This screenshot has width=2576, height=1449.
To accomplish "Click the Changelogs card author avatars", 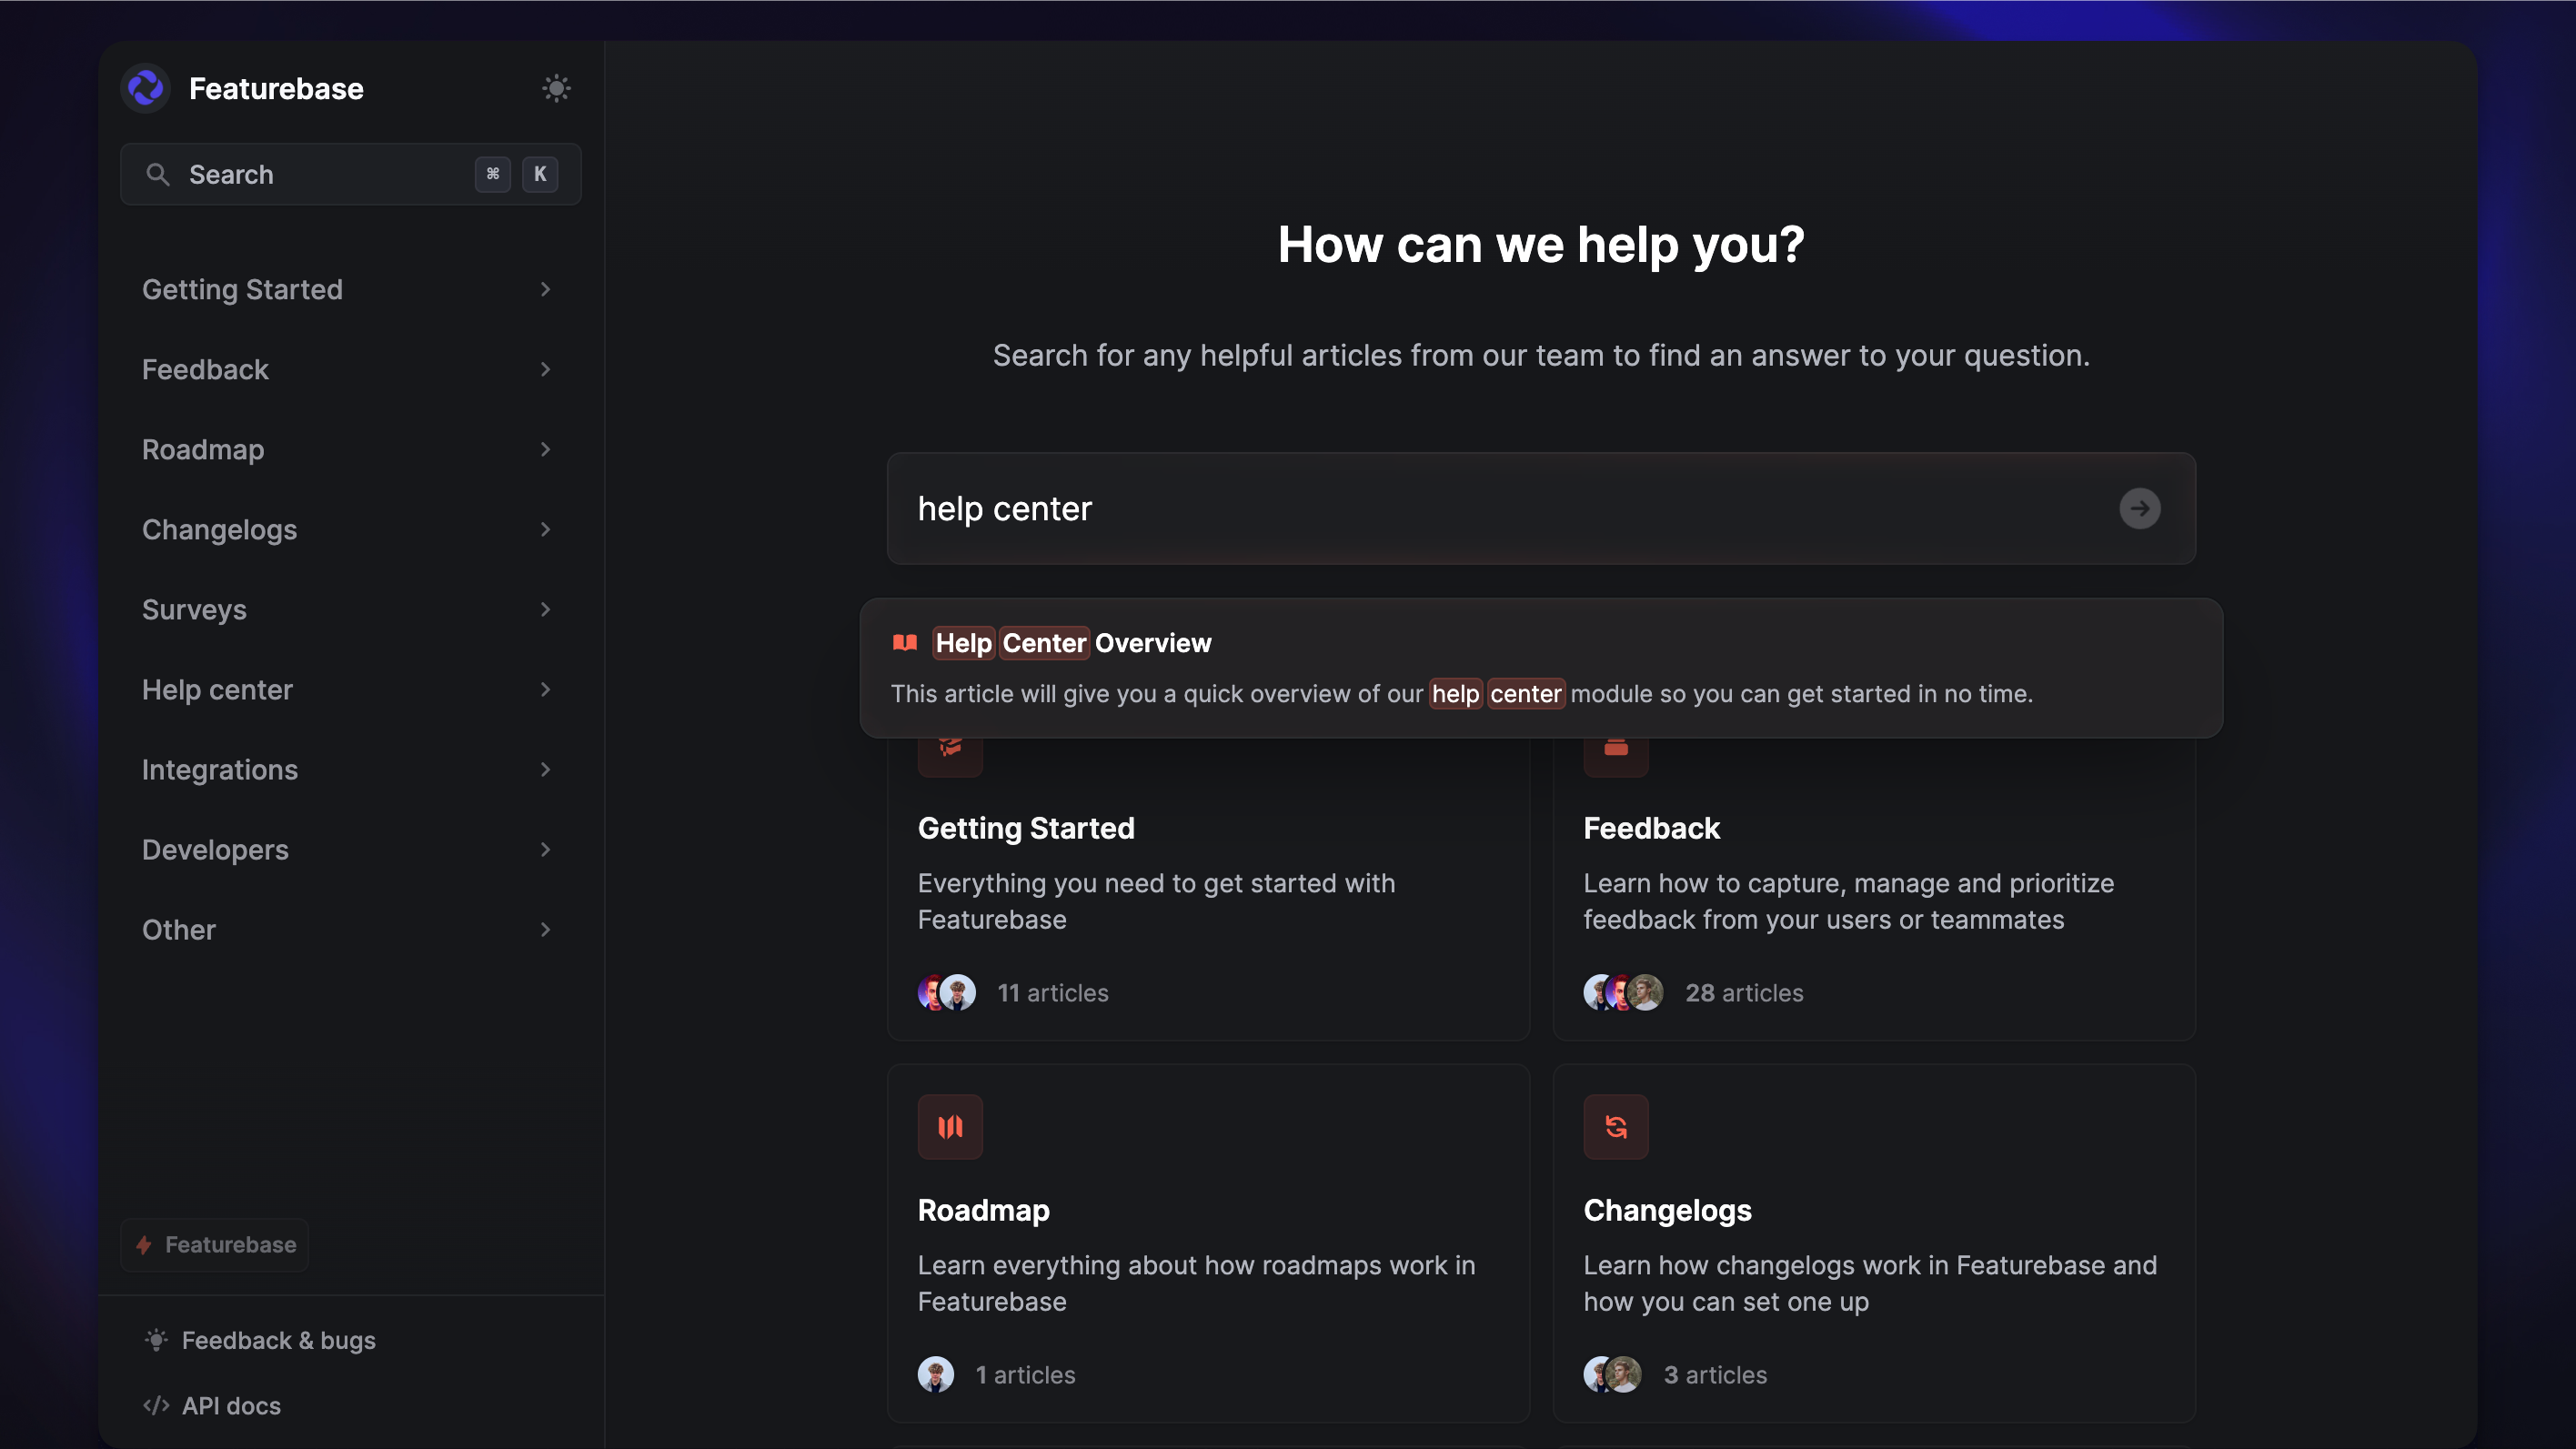I will click(1612, 1374).
